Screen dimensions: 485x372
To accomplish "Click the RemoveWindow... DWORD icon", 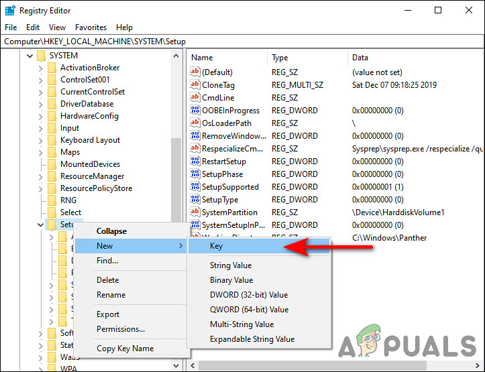I will [x=195, y=135].
